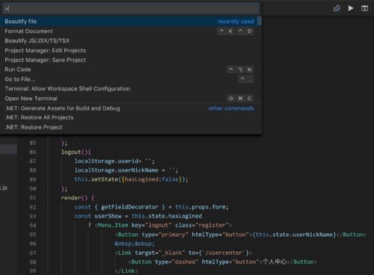374x275 pixels.
Task: Choose the Format Document command
Action: 131,31
